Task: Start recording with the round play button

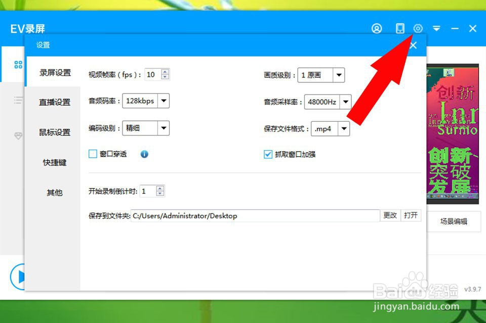Action: point(18,276)
